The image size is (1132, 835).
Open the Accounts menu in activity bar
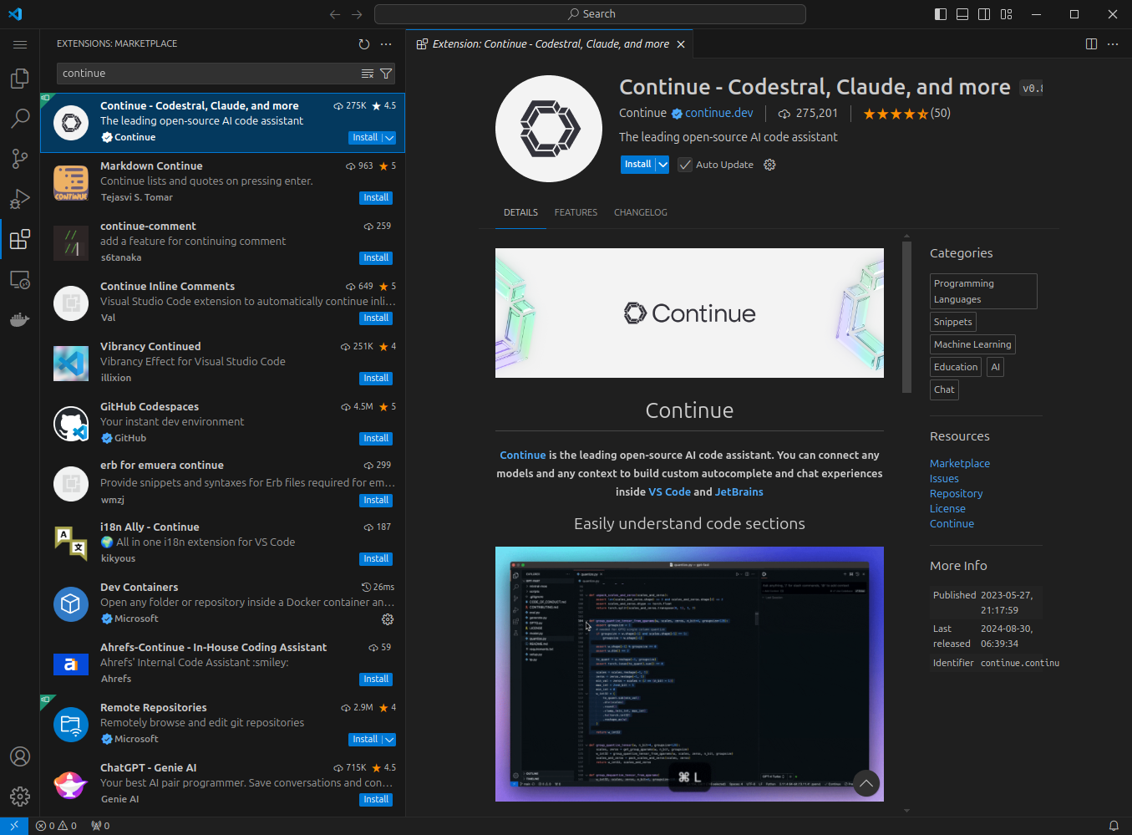tap(19, 756)
